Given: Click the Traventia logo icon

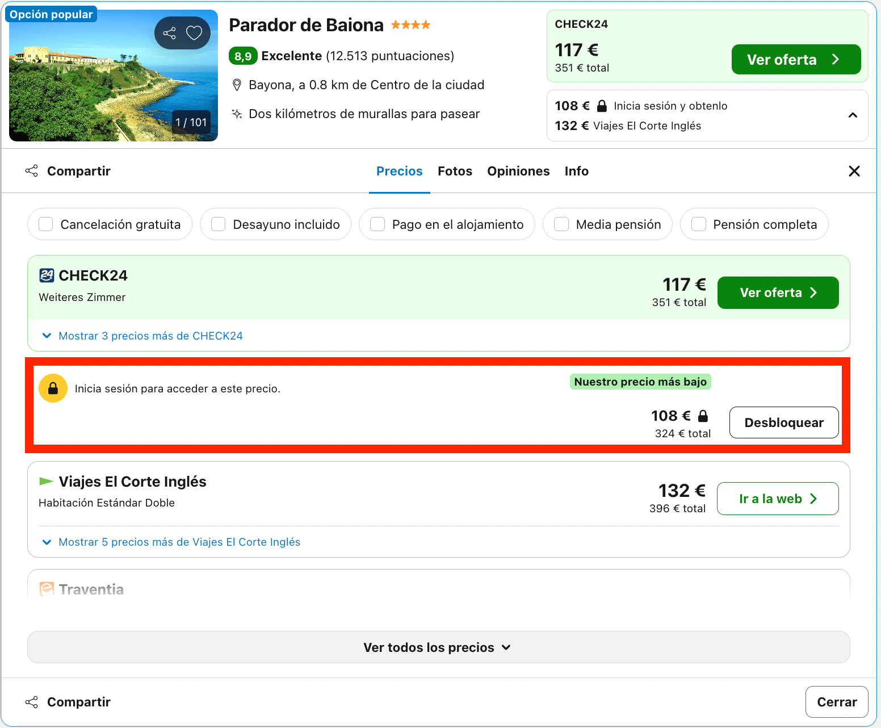Looking at the screenshot, I should tap(47, 589).
